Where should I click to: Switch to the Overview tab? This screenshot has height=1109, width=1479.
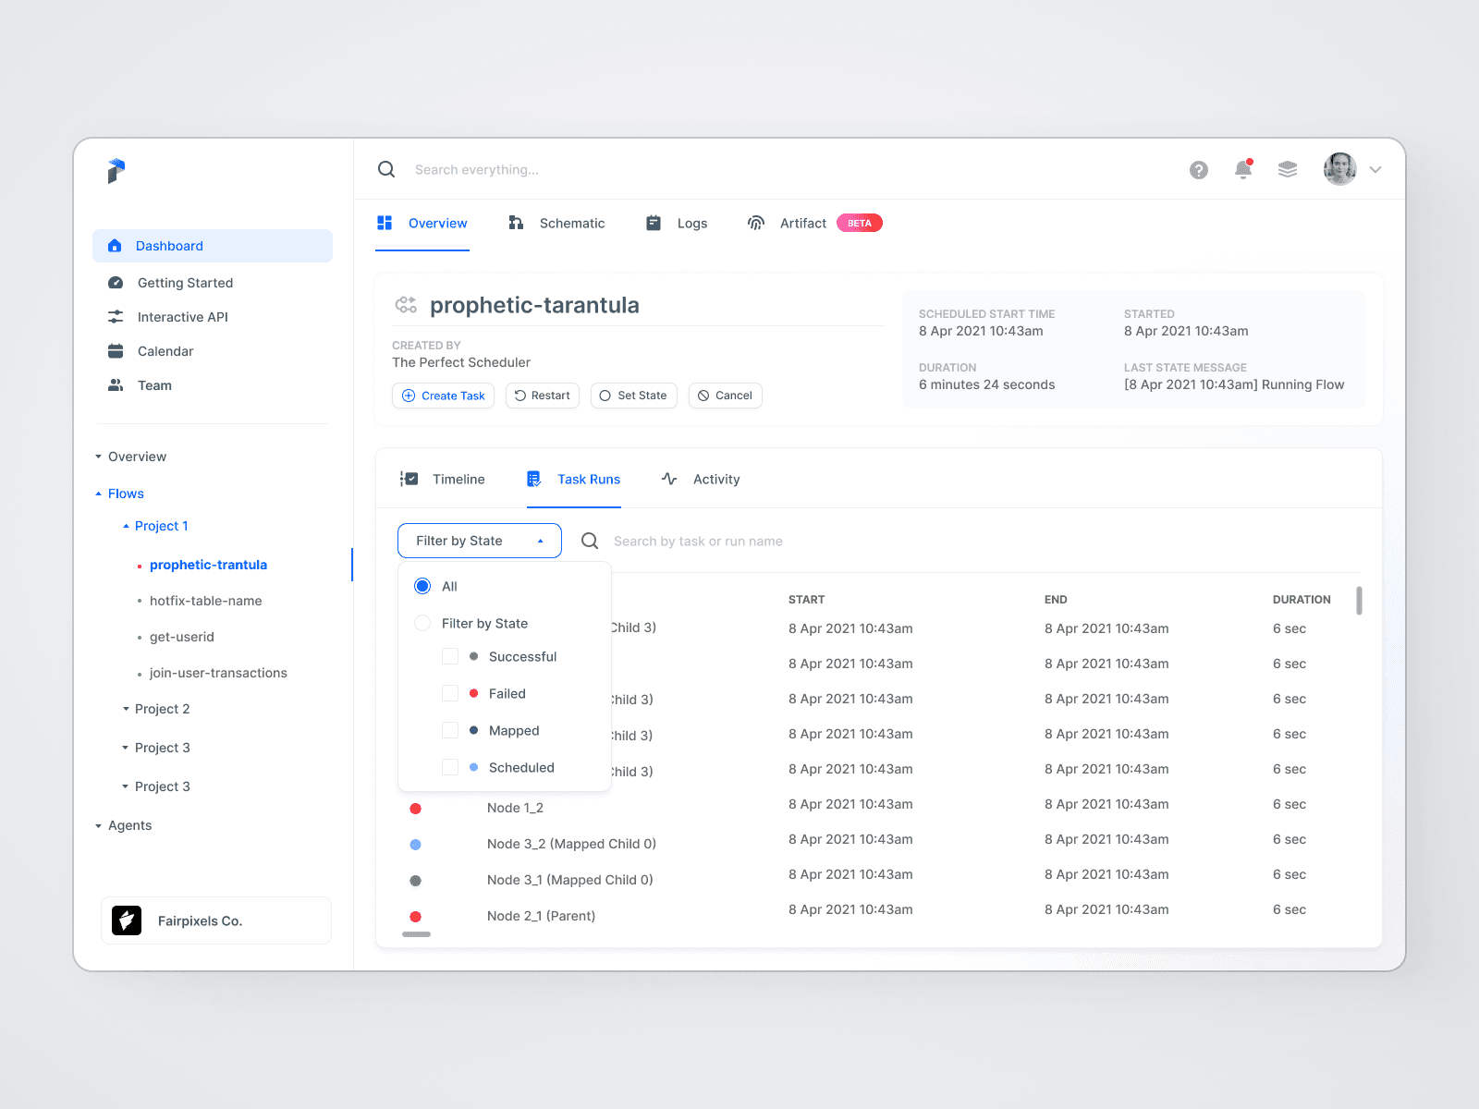pos(422,223)
